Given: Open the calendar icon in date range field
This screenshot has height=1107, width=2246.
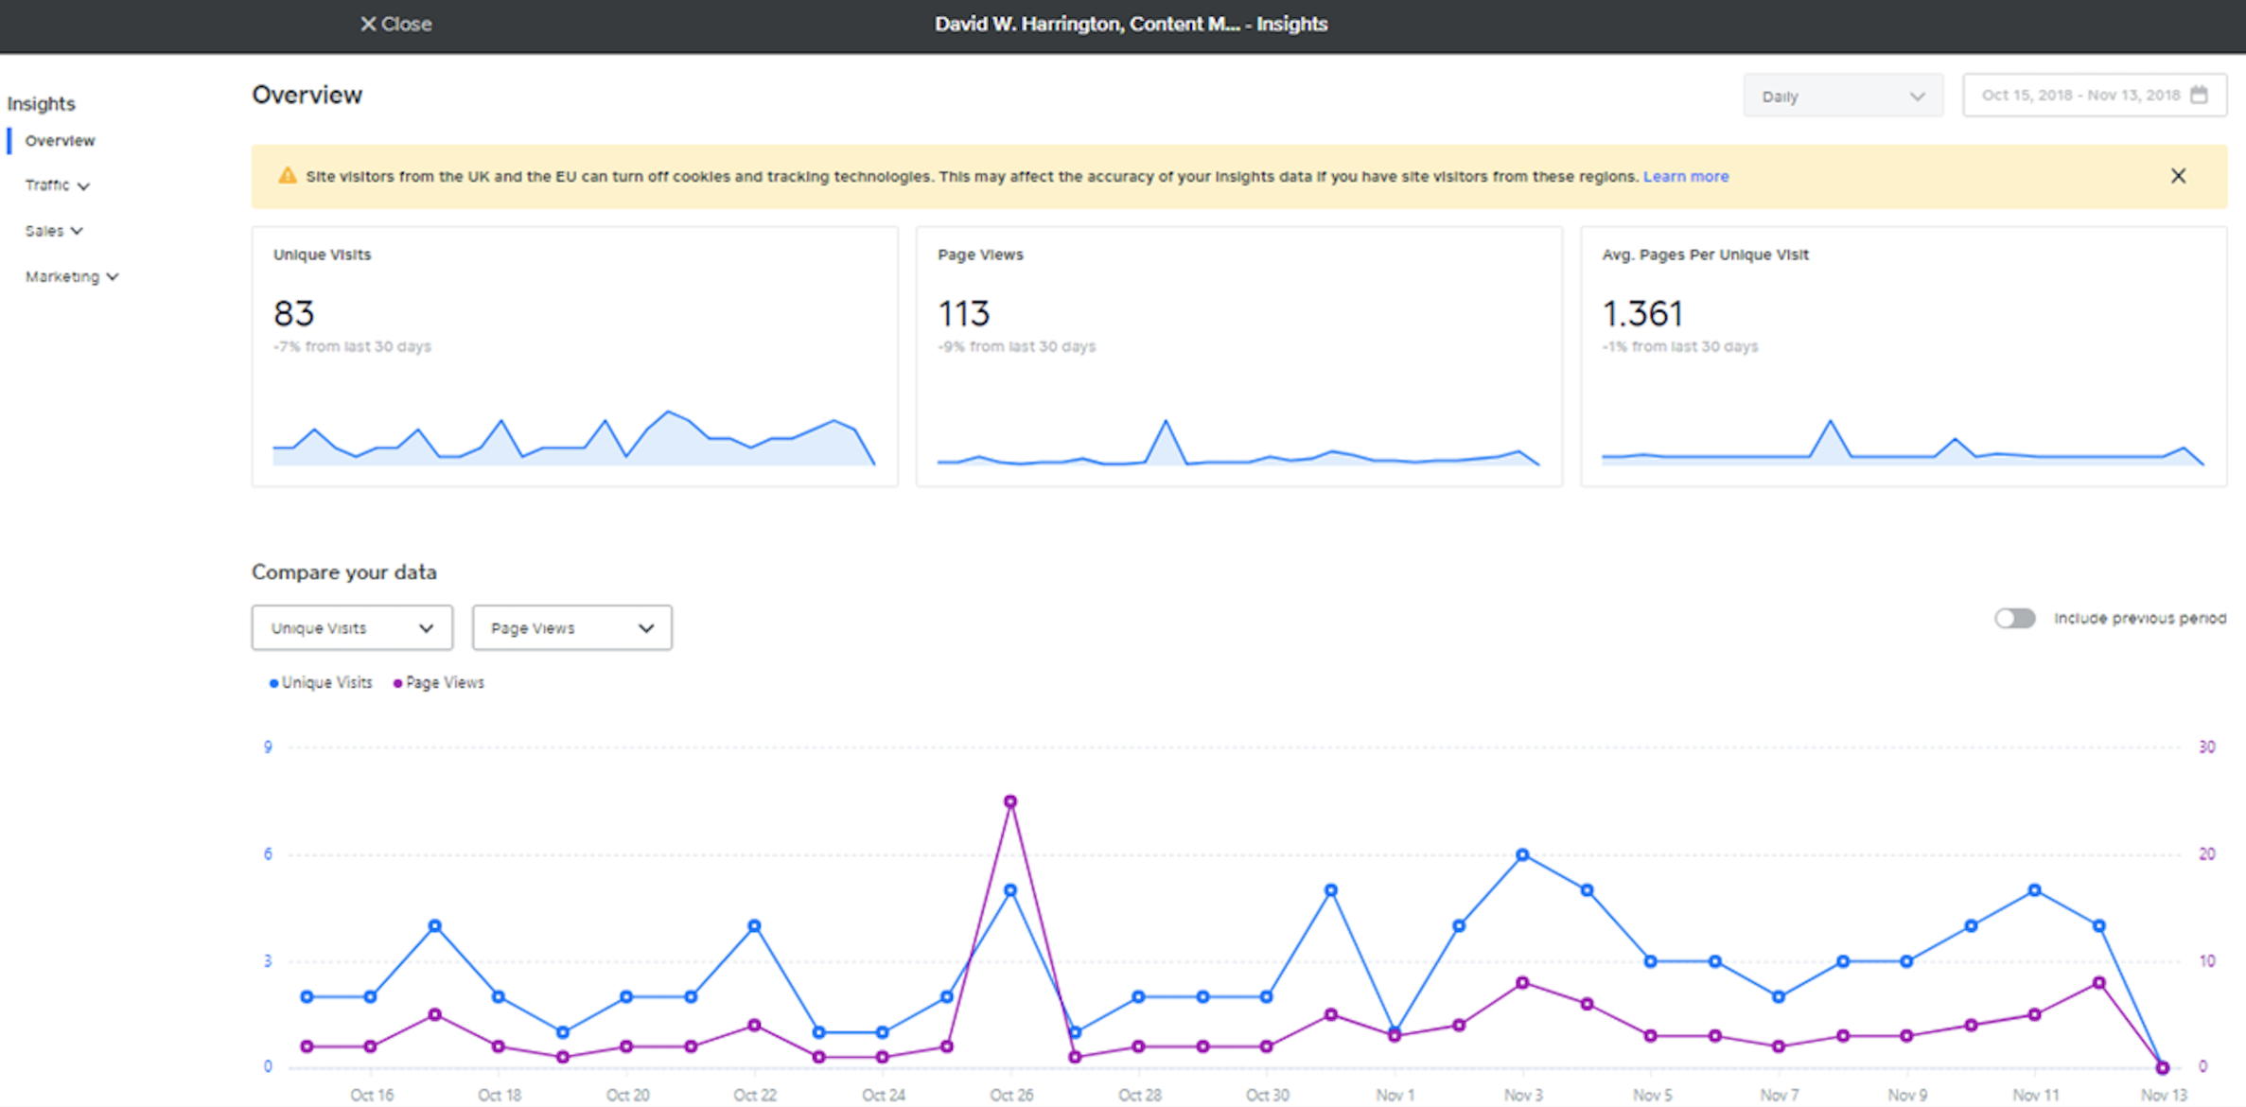Looking at the screenshot, I should pyautogui.click(x=2199, y=95).
